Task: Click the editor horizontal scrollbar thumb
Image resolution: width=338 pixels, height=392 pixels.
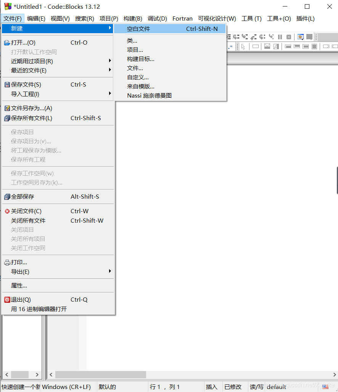Action: point(101,374)
